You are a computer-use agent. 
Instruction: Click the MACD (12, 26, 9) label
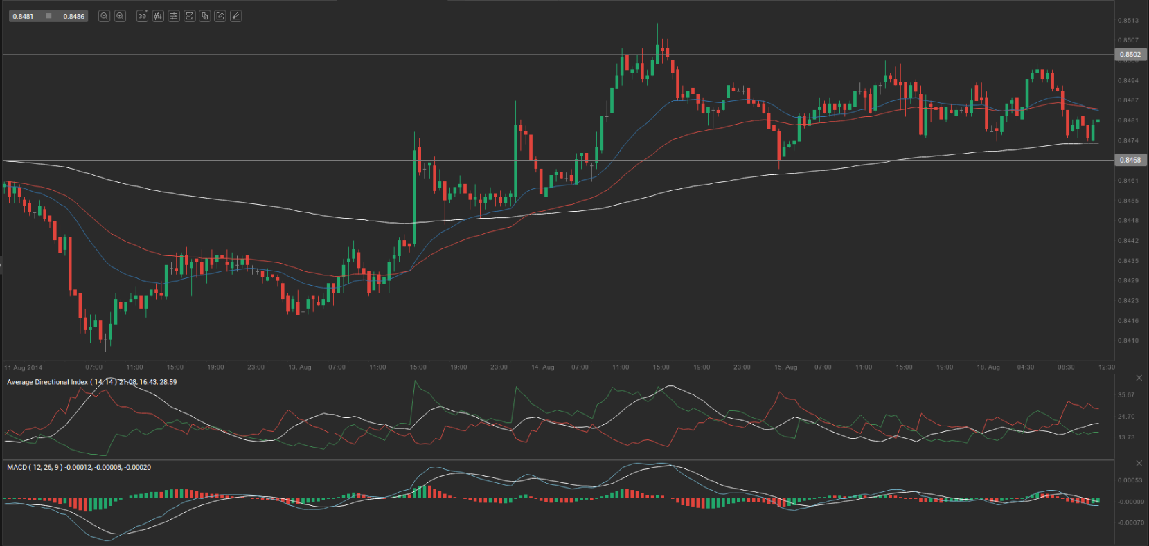click(x=35, y=468)
